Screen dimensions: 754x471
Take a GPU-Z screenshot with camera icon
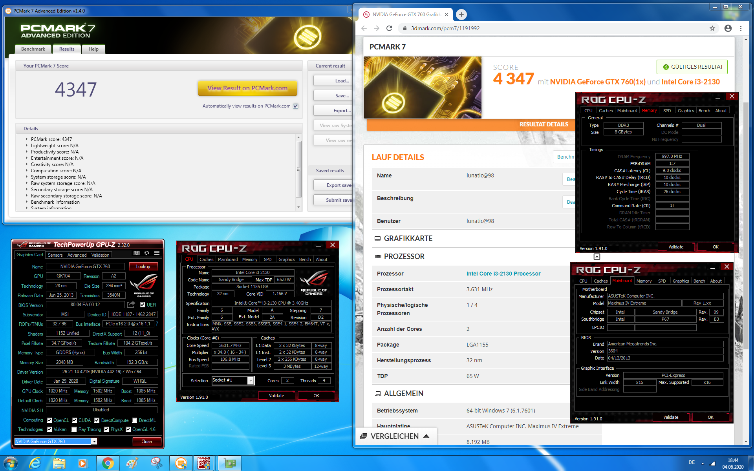click(136, 253)
